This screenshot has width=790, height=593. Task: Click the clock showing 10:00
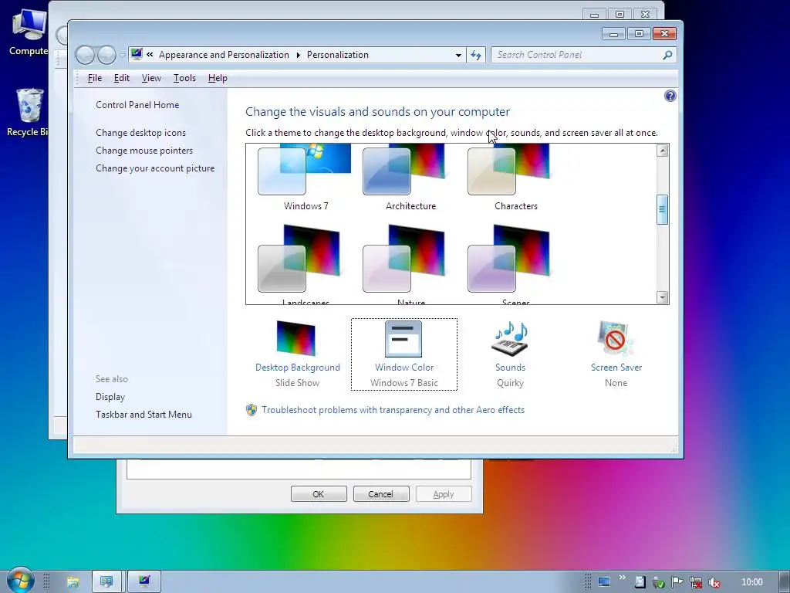(751, 582)
